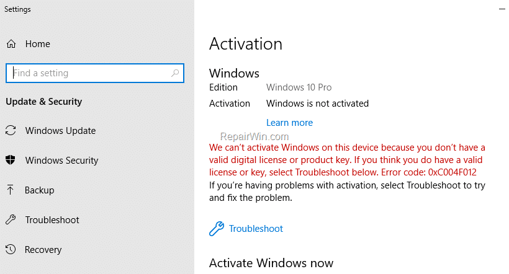509x274 pixels.
Task: Click the Home house icon
Action: click(11, 44)
